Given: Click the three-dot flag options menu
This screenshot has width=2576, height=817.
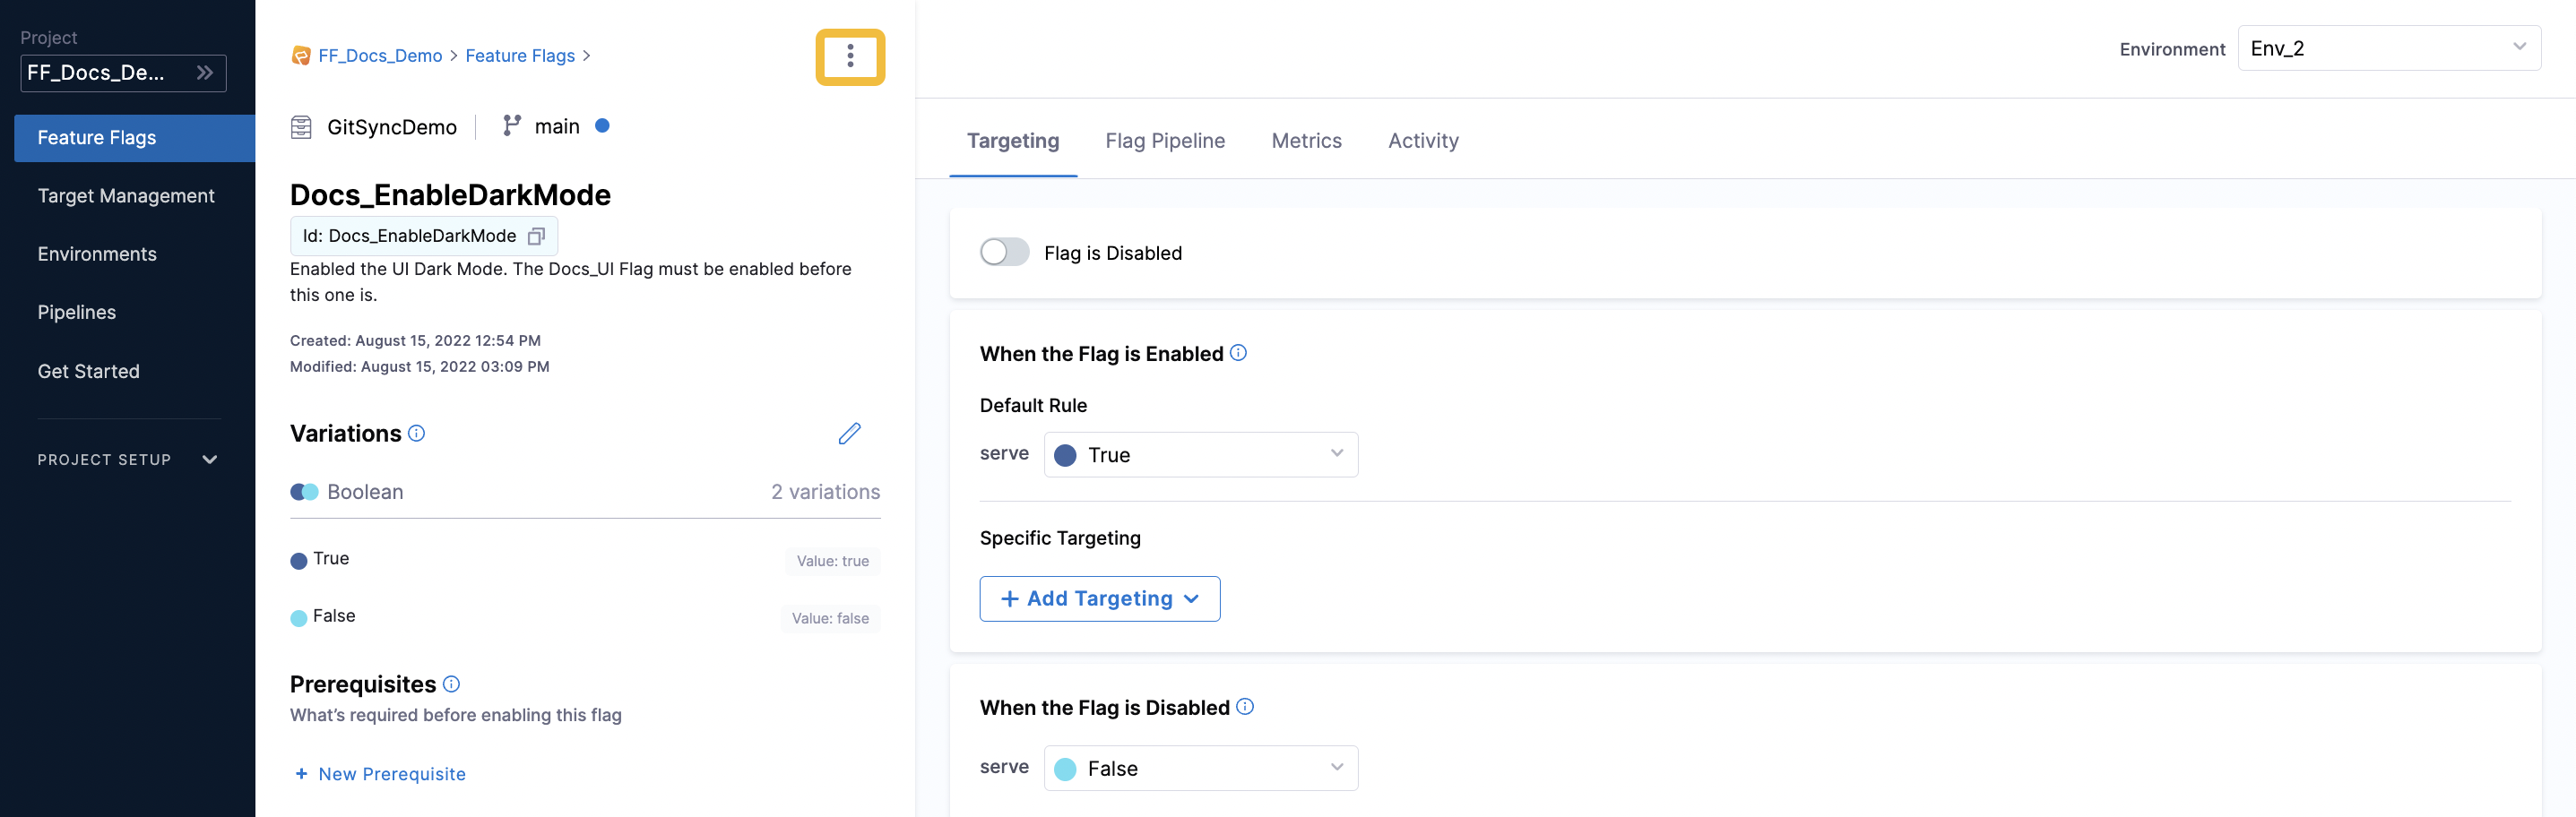Looking at the screenshot, I should [x=849, y=56].
